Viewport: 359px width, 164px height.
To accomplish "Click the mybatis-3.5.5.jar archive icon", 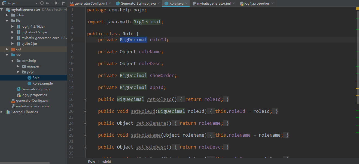I will (x=19, y=32).
